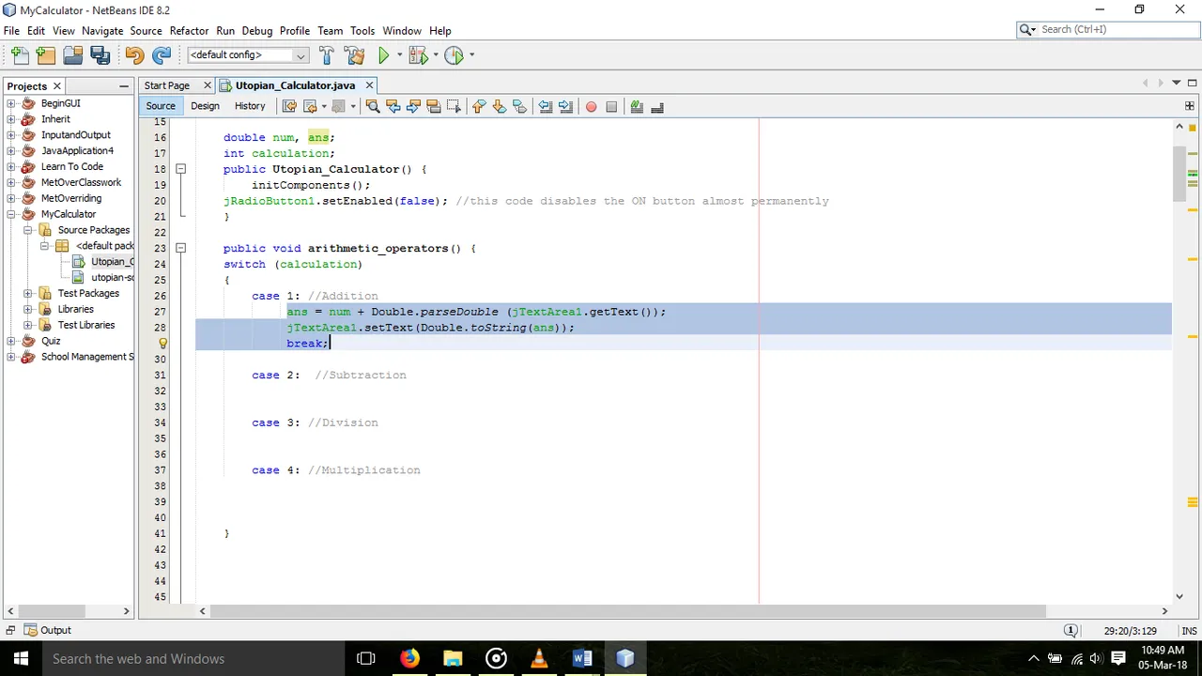Viewport: 1202px width, 676px height.
Task: Select the Learn To Code project
Action: click(x=72, y=166)
